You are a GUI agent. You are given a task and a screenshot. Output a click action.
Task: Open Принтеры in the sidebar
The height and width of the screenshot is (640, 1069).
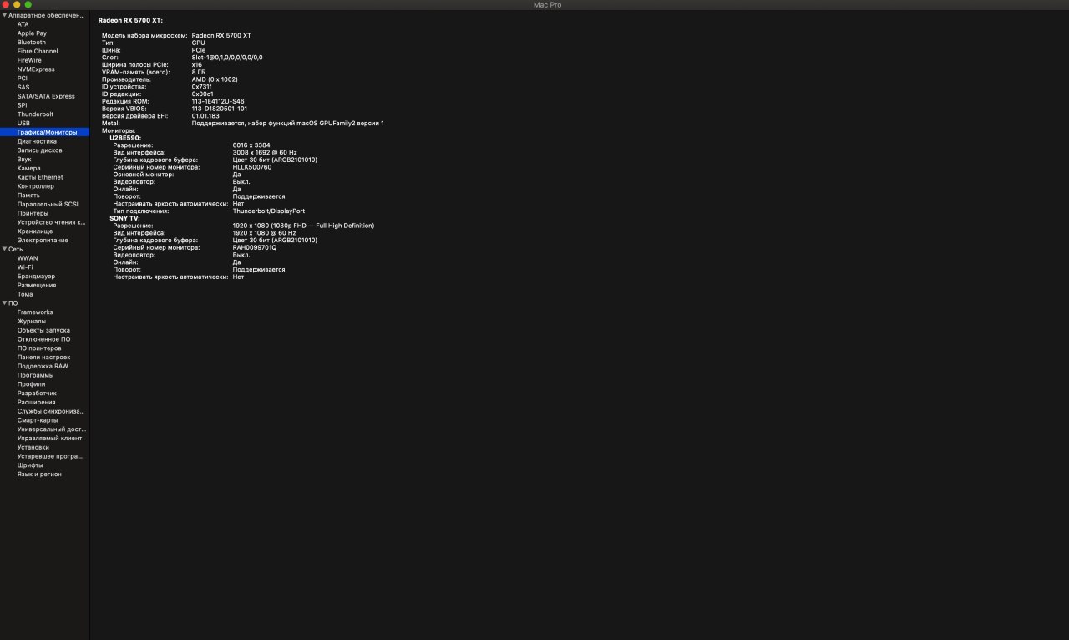point(33,213)
